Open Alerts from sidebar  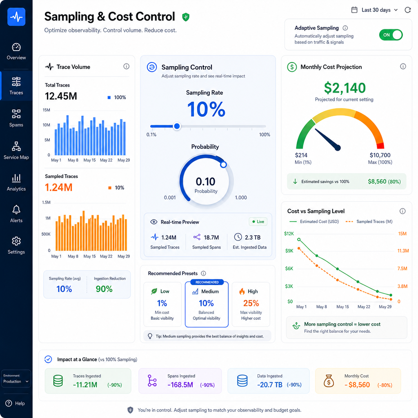(16, 214)
